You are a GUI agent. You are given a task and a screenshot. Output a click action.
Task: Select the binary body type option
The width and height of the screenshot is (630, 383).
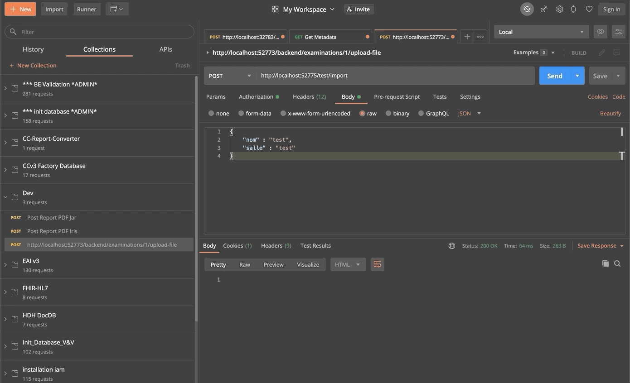pyautogui.click(x=388, y=114)
